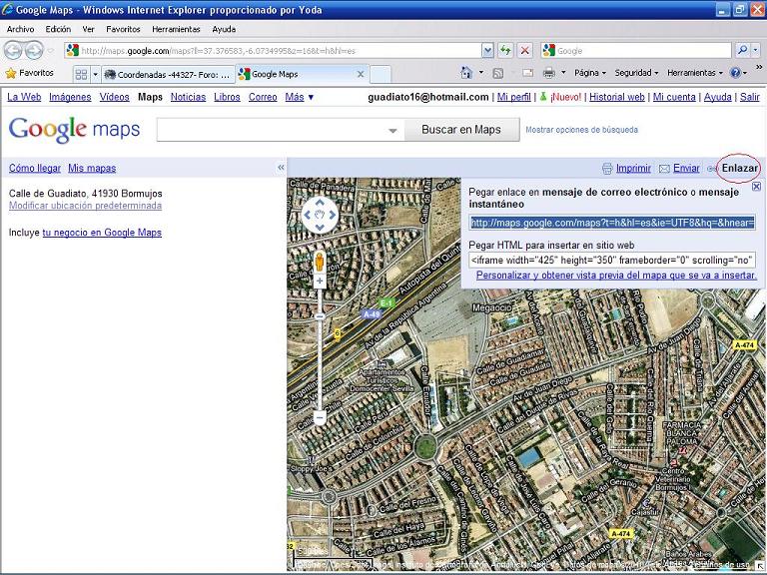Click the Home page icon
767x575 pixels.
466,73
